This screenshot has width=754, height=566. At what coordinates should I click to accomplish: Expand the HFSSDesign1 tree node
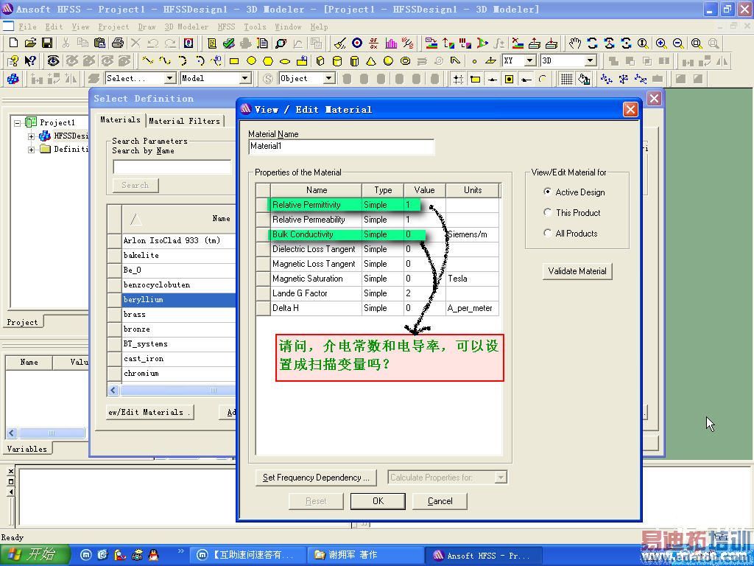point(32,136)
